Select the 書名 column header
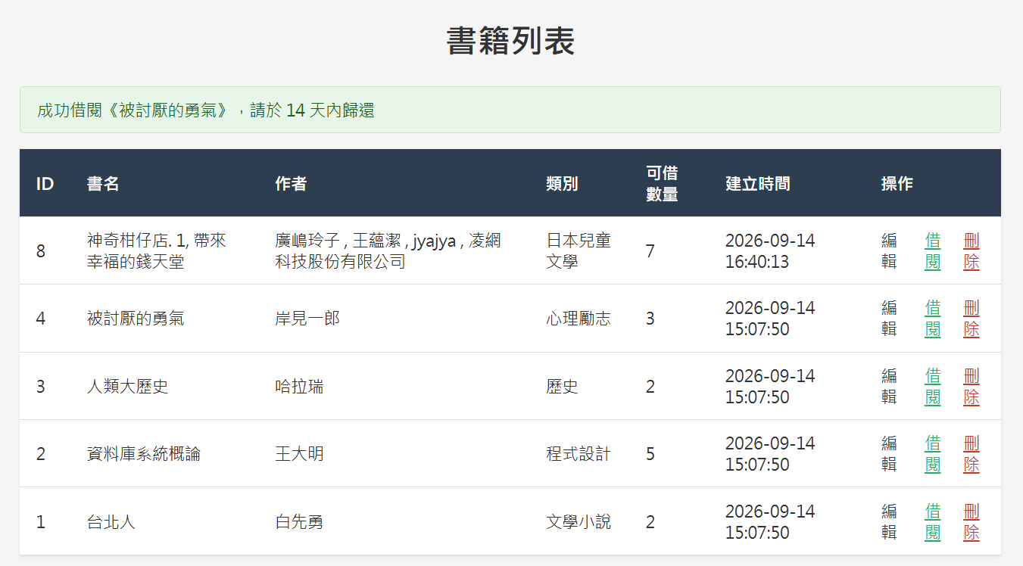 [x=103, y=184]
